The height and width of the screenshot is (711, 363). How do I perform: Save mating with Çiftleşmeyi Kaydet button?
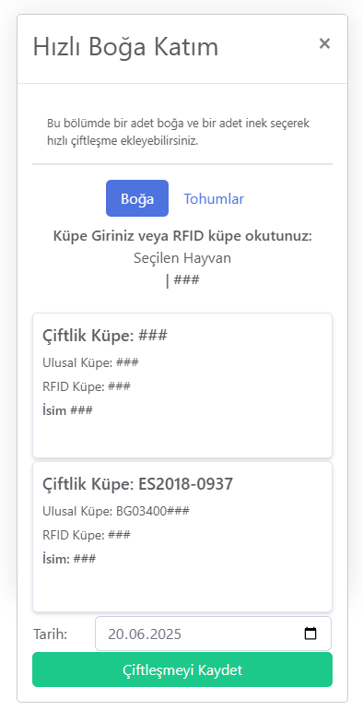[182, 670]
